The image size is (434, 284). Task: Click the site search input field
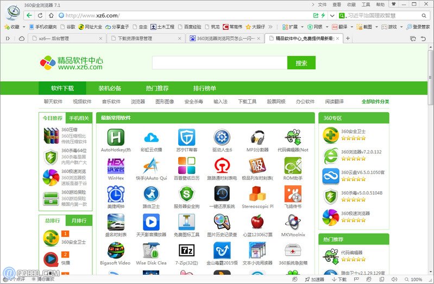pos(220,63)
